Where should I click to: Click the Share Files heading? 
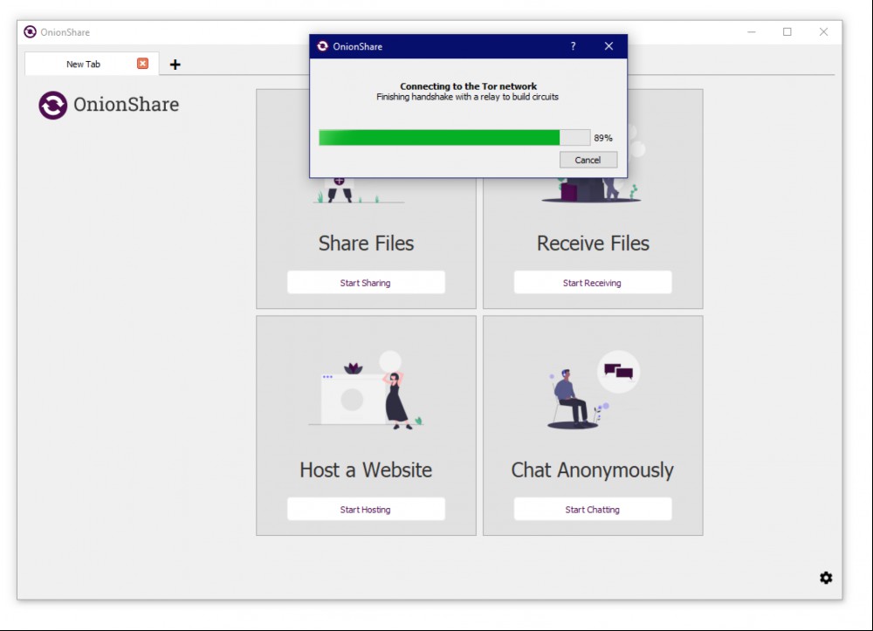click(366, 243)
